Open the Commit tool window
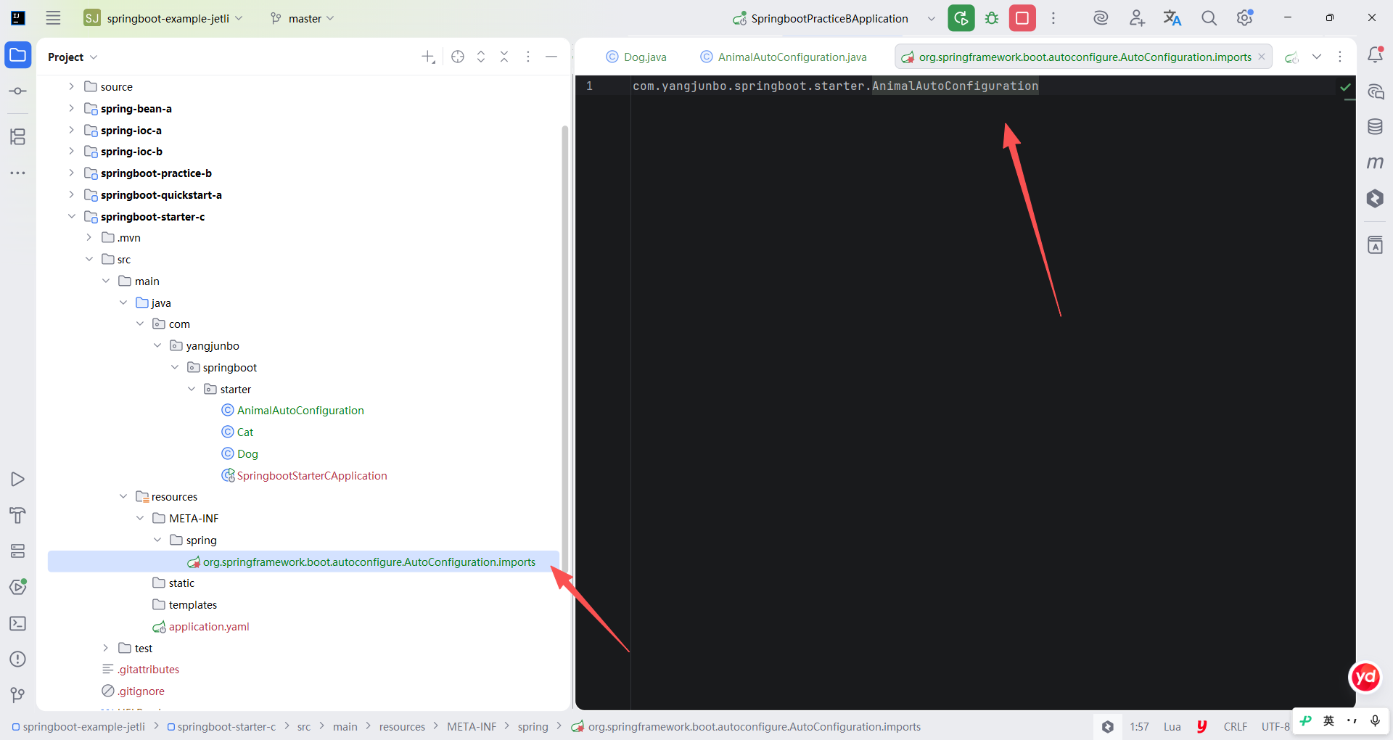Screen dimensions: 1393x740 click(18, 91)
